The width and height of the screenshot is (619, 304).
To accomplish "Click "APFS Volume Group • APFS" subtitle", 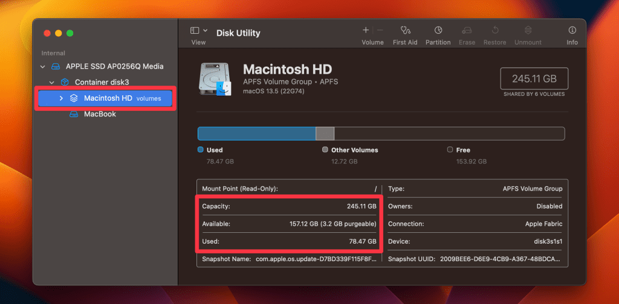I will point(291,82).
